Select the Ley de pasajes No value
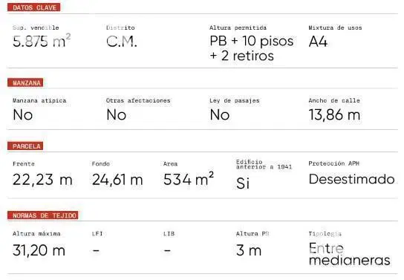Screen dimensions: 404x280 220,114
